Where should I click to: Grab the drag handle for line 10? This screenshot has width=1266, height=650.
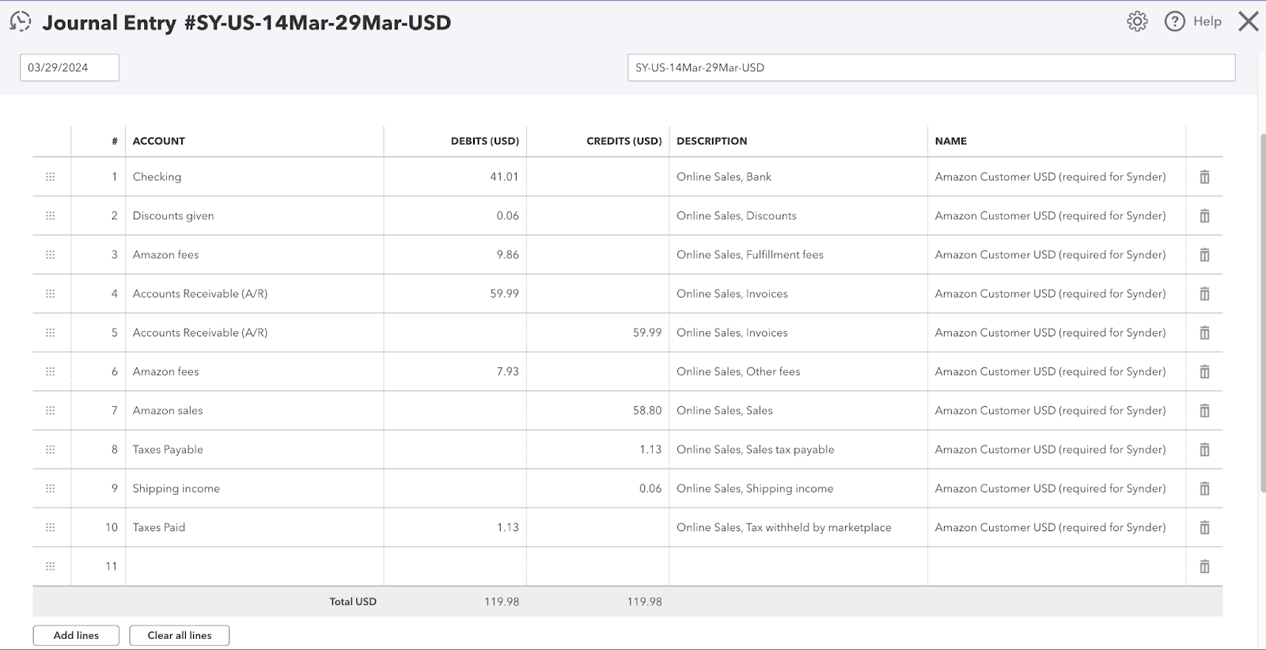click(51, 527)
